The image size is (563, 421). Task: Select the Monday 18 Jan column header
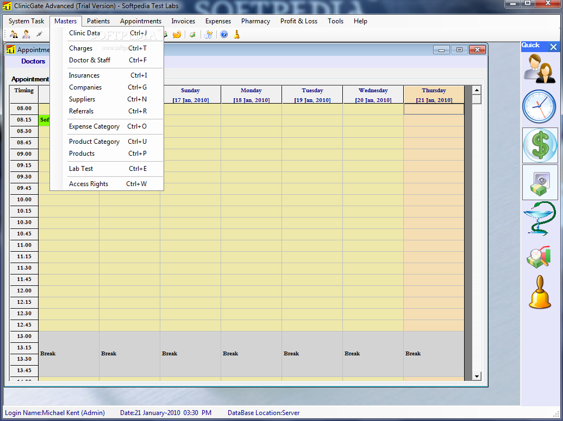(x=251, y=95)
